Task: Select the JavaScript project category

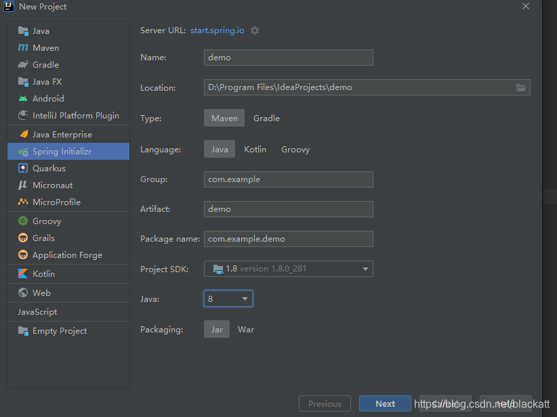Action: point(37,311)
